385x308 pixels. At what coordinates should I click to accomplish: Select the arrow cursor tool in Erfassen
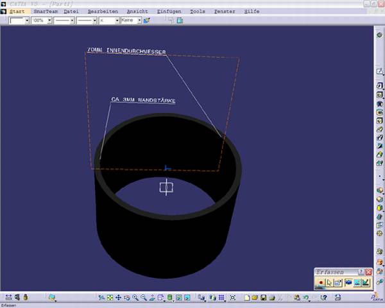(x=330, y=282)
